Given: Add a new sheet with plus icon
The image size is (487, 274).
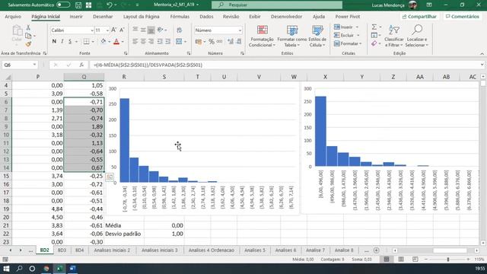Looking at the screenshot, I should coord(376,250).
